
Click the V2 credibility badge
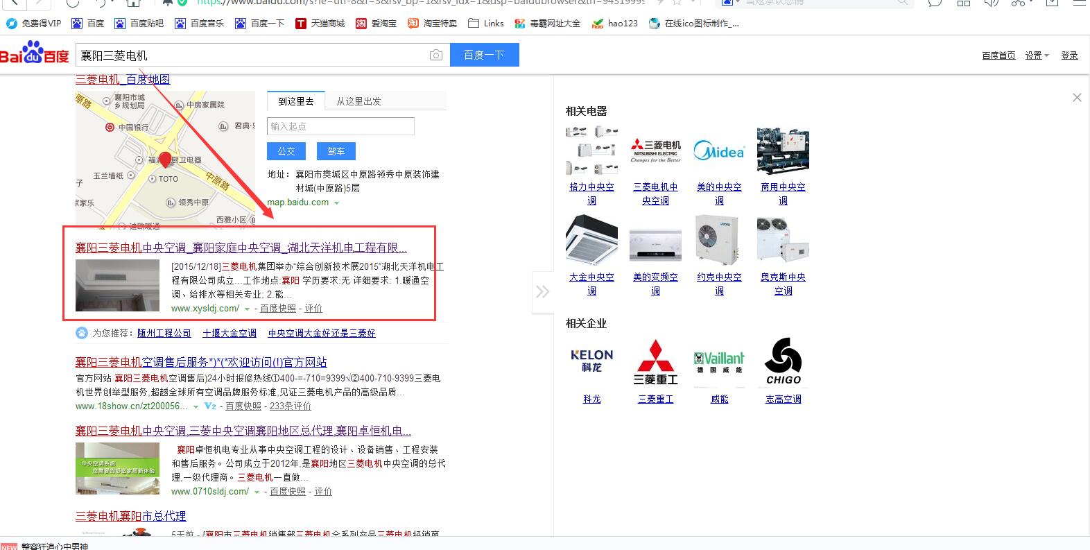click(x=210, y=406)
